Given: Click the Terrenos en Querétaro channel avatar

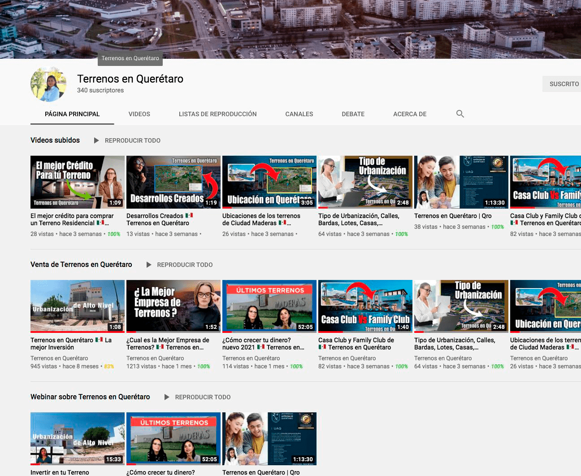Looking at the screenshot, I should 48,84.
